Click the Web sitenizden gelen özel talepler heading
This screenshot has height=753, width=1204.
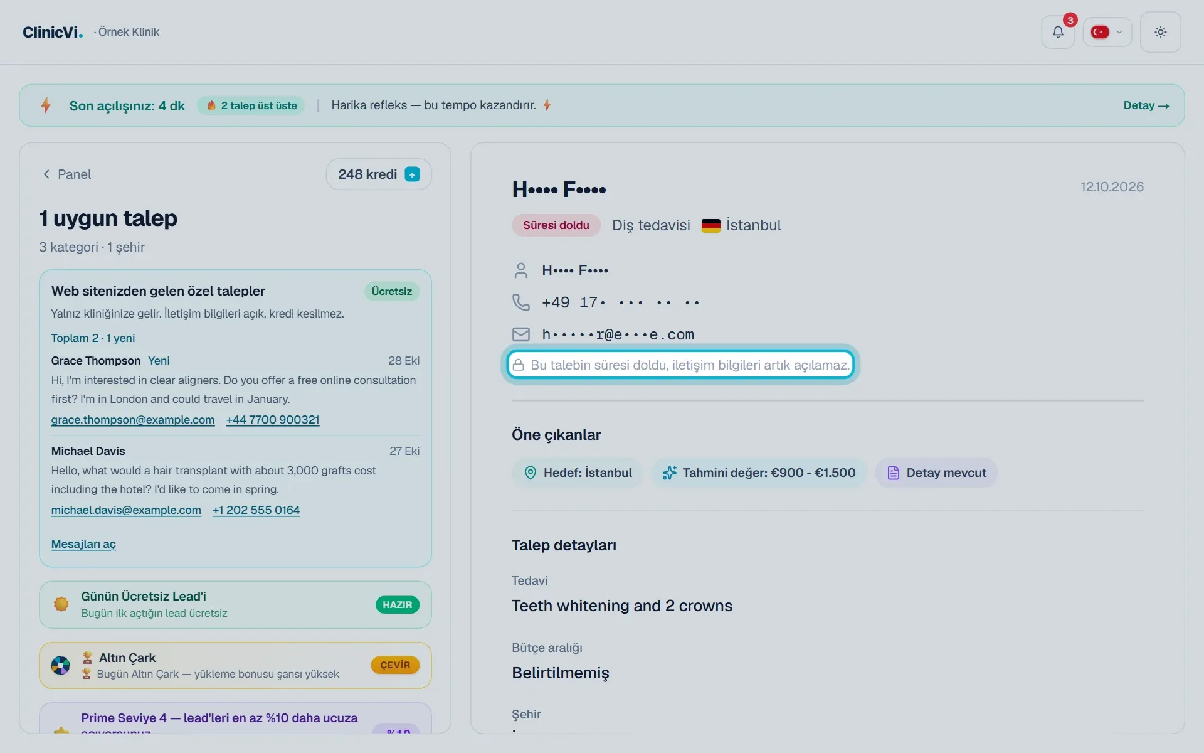pos(158,291)
